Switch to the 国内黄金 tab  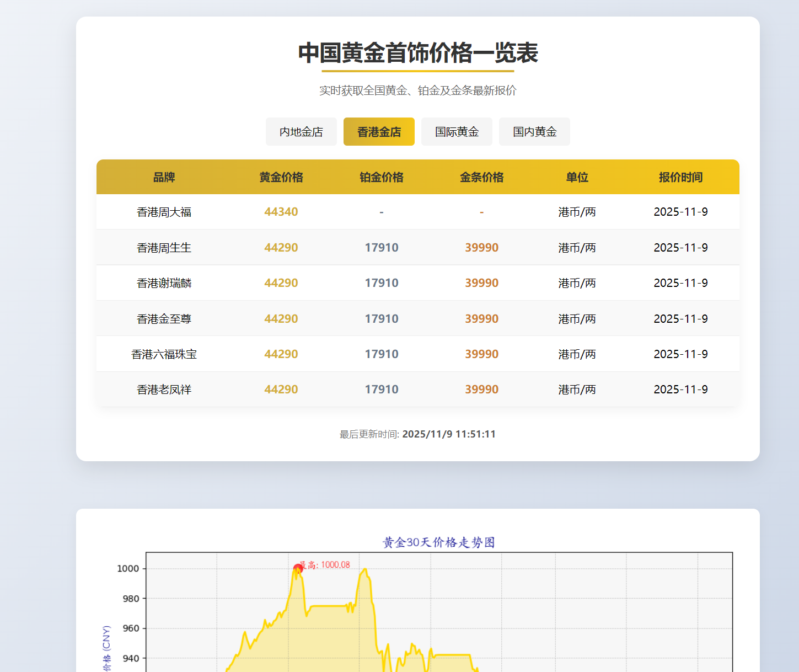coord(534,131)
